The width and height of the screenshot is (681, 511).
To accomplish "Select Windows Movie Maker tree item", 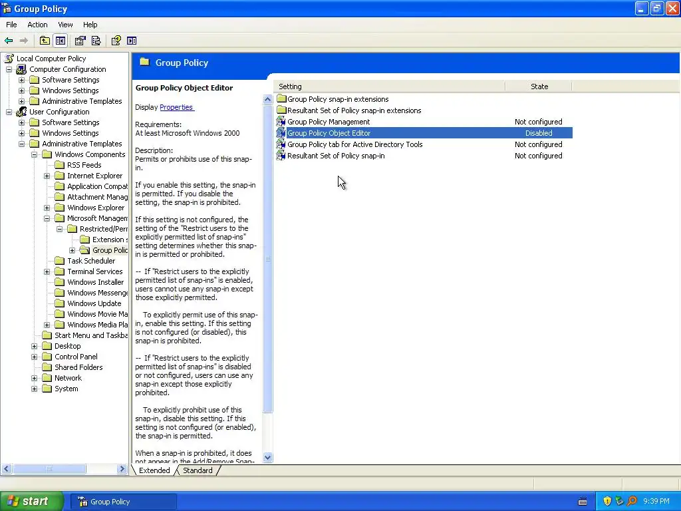I will tap(97, 314).
